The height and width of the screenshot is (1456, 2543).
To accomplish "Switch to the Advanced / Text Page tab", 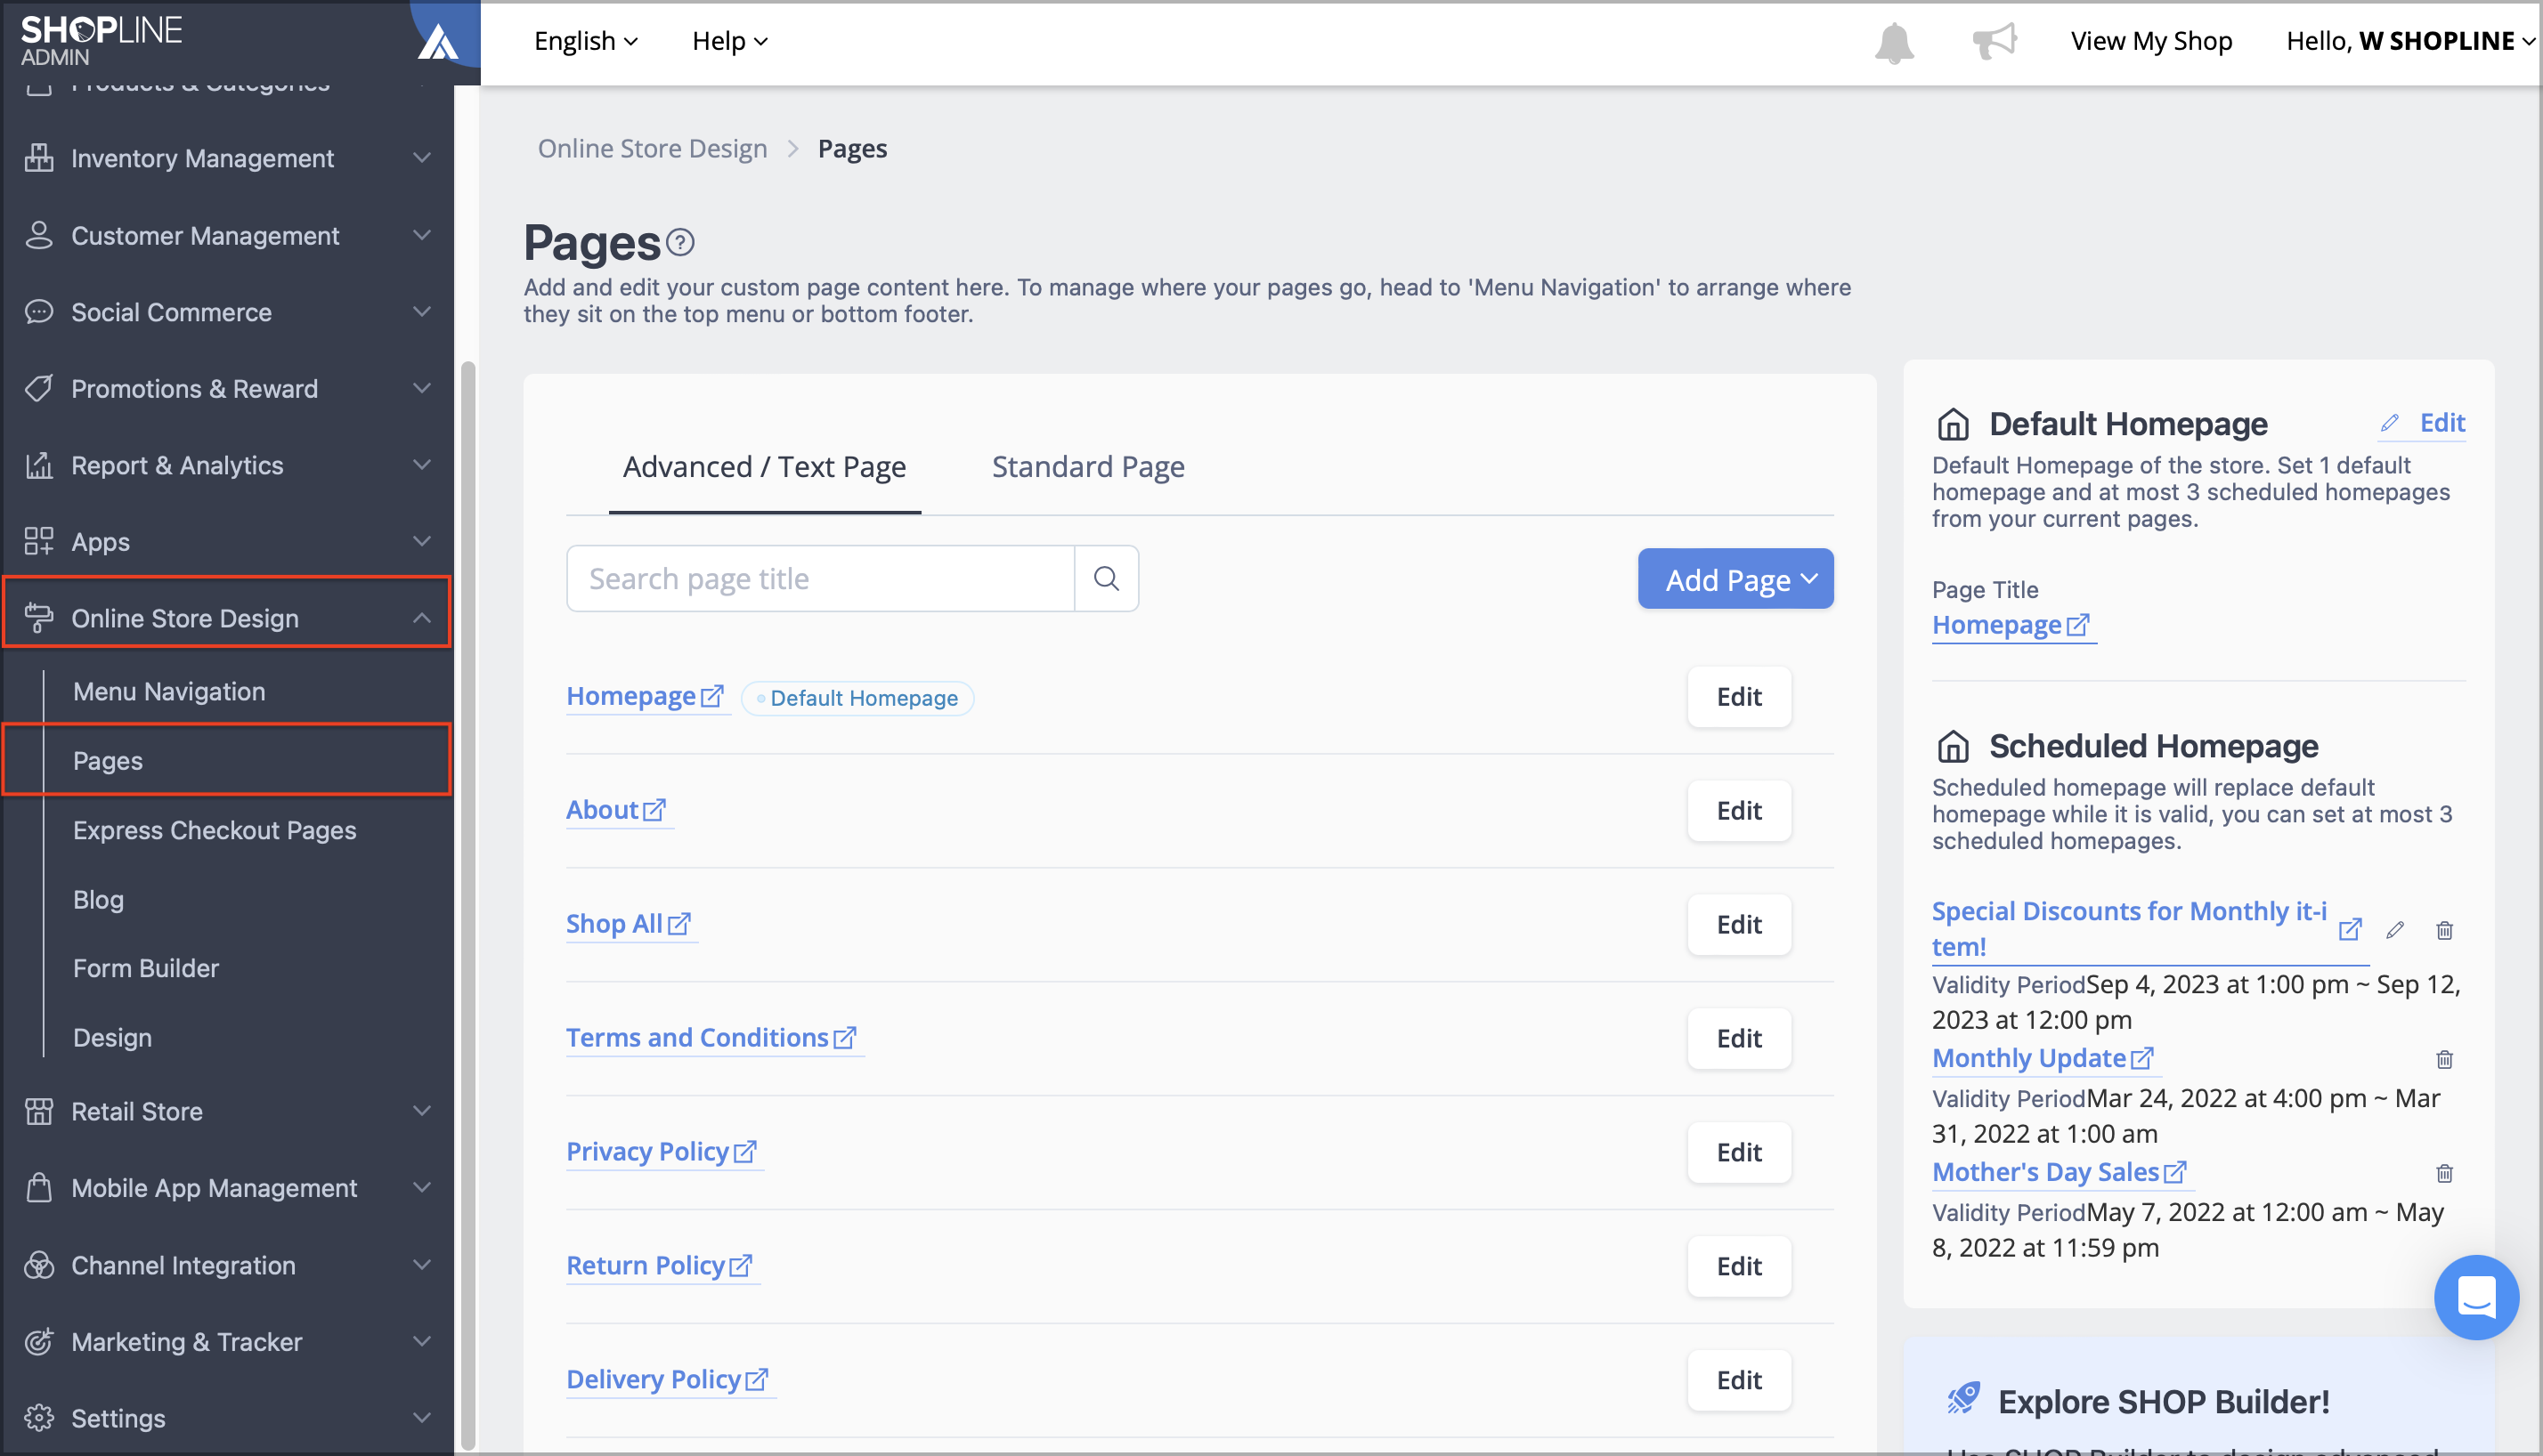I will click(764, 467).
